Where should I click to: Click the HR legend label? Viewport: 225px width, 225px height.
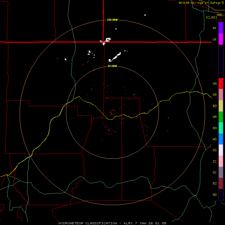tap(214, 117)
